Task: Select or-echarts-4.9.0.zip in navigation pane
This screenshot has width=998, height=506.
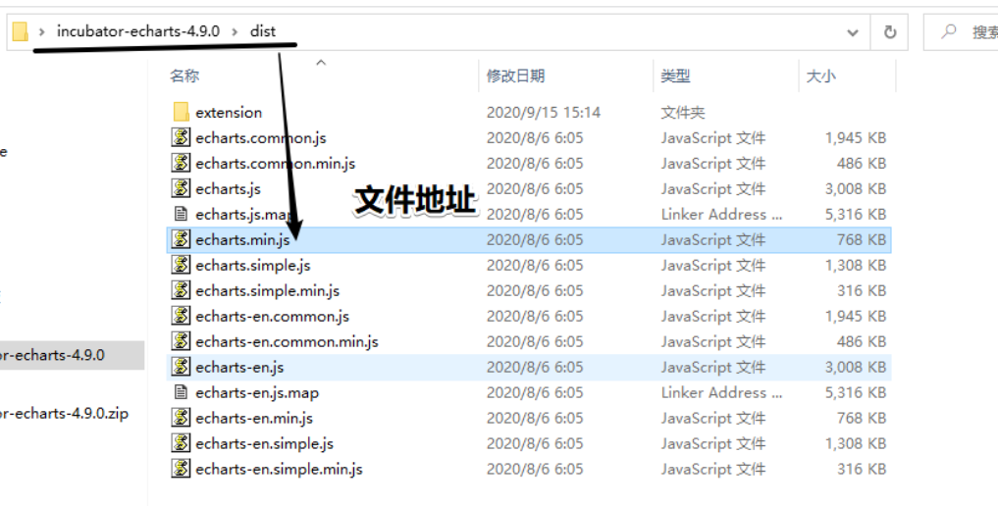Action: [x=64, y=413]
